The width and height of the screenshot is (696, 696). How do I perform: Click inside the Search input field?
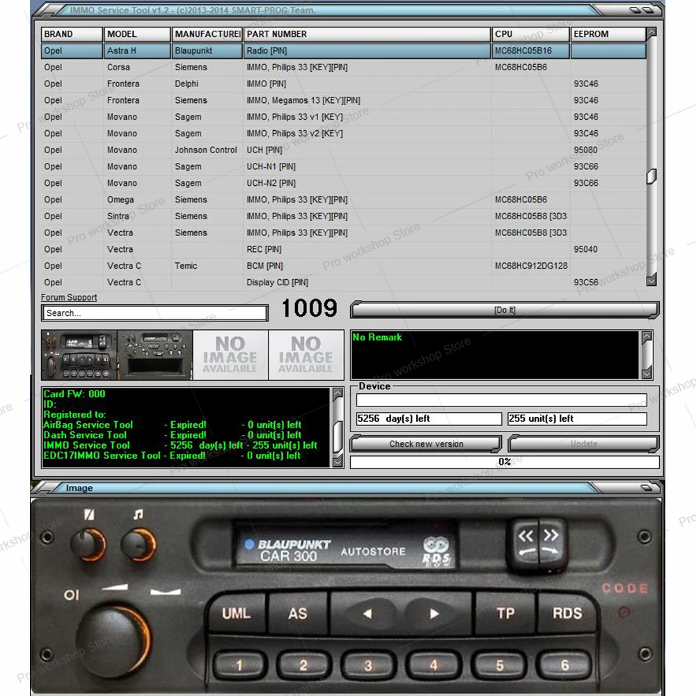[x=153, y=313]
